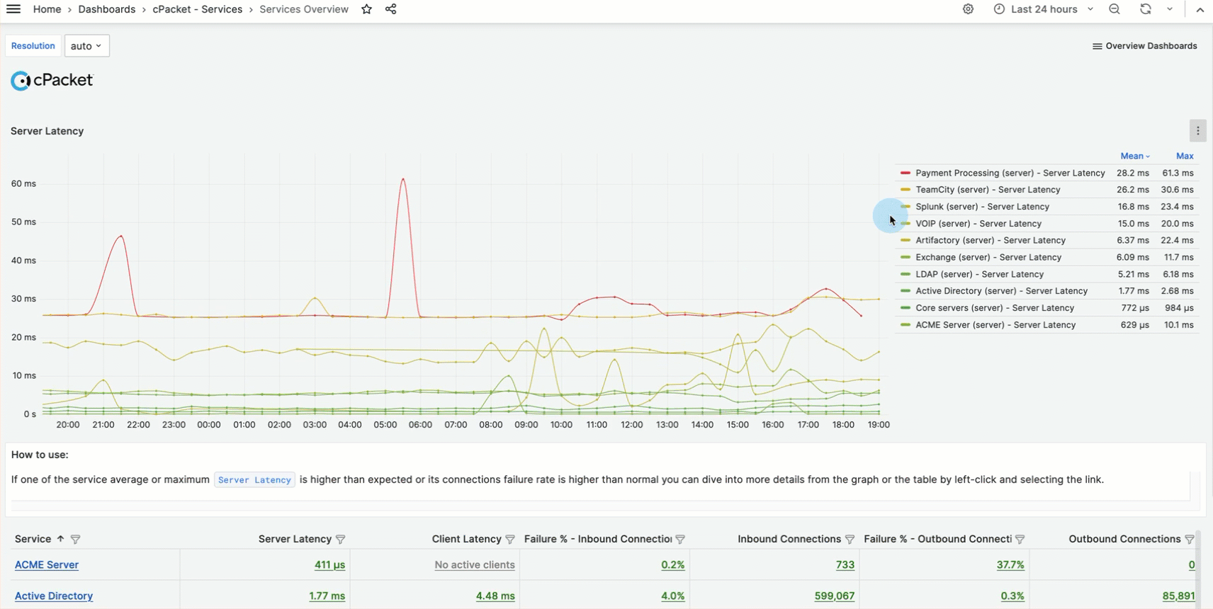Click Active Directory latency 1.77 ms
Viewport: 1213px width, 609px height.
point(327,596)
